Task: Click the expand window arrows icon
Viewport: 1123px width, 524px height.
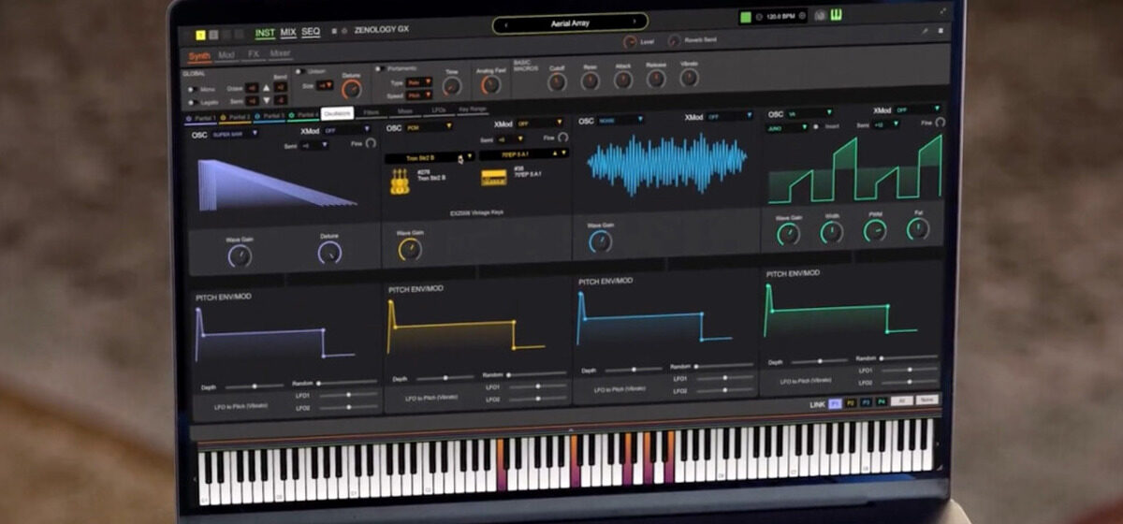Action: [x=942, y=11]
